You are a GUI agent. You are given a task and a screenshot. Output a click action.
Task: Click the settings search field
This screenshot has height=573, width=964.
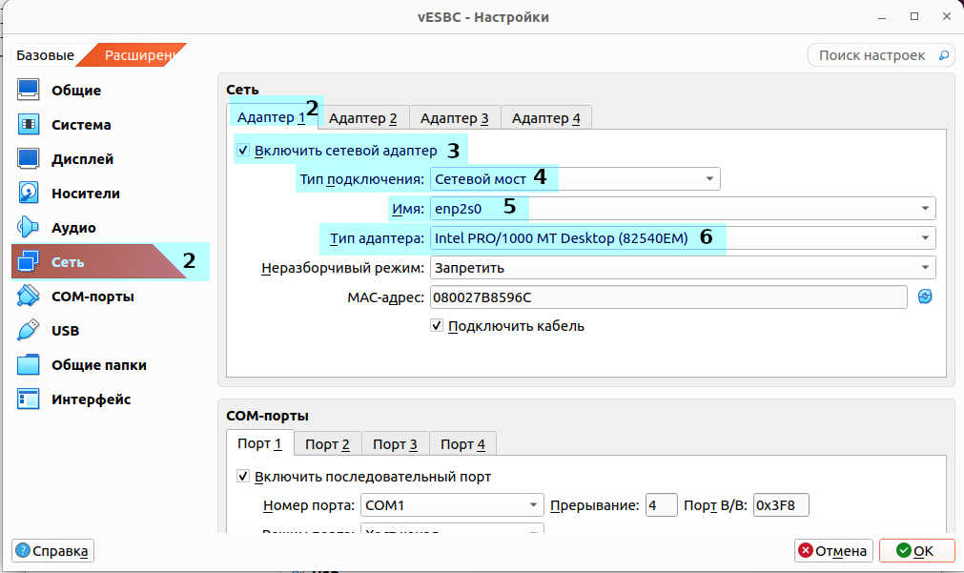coord(872,55)
